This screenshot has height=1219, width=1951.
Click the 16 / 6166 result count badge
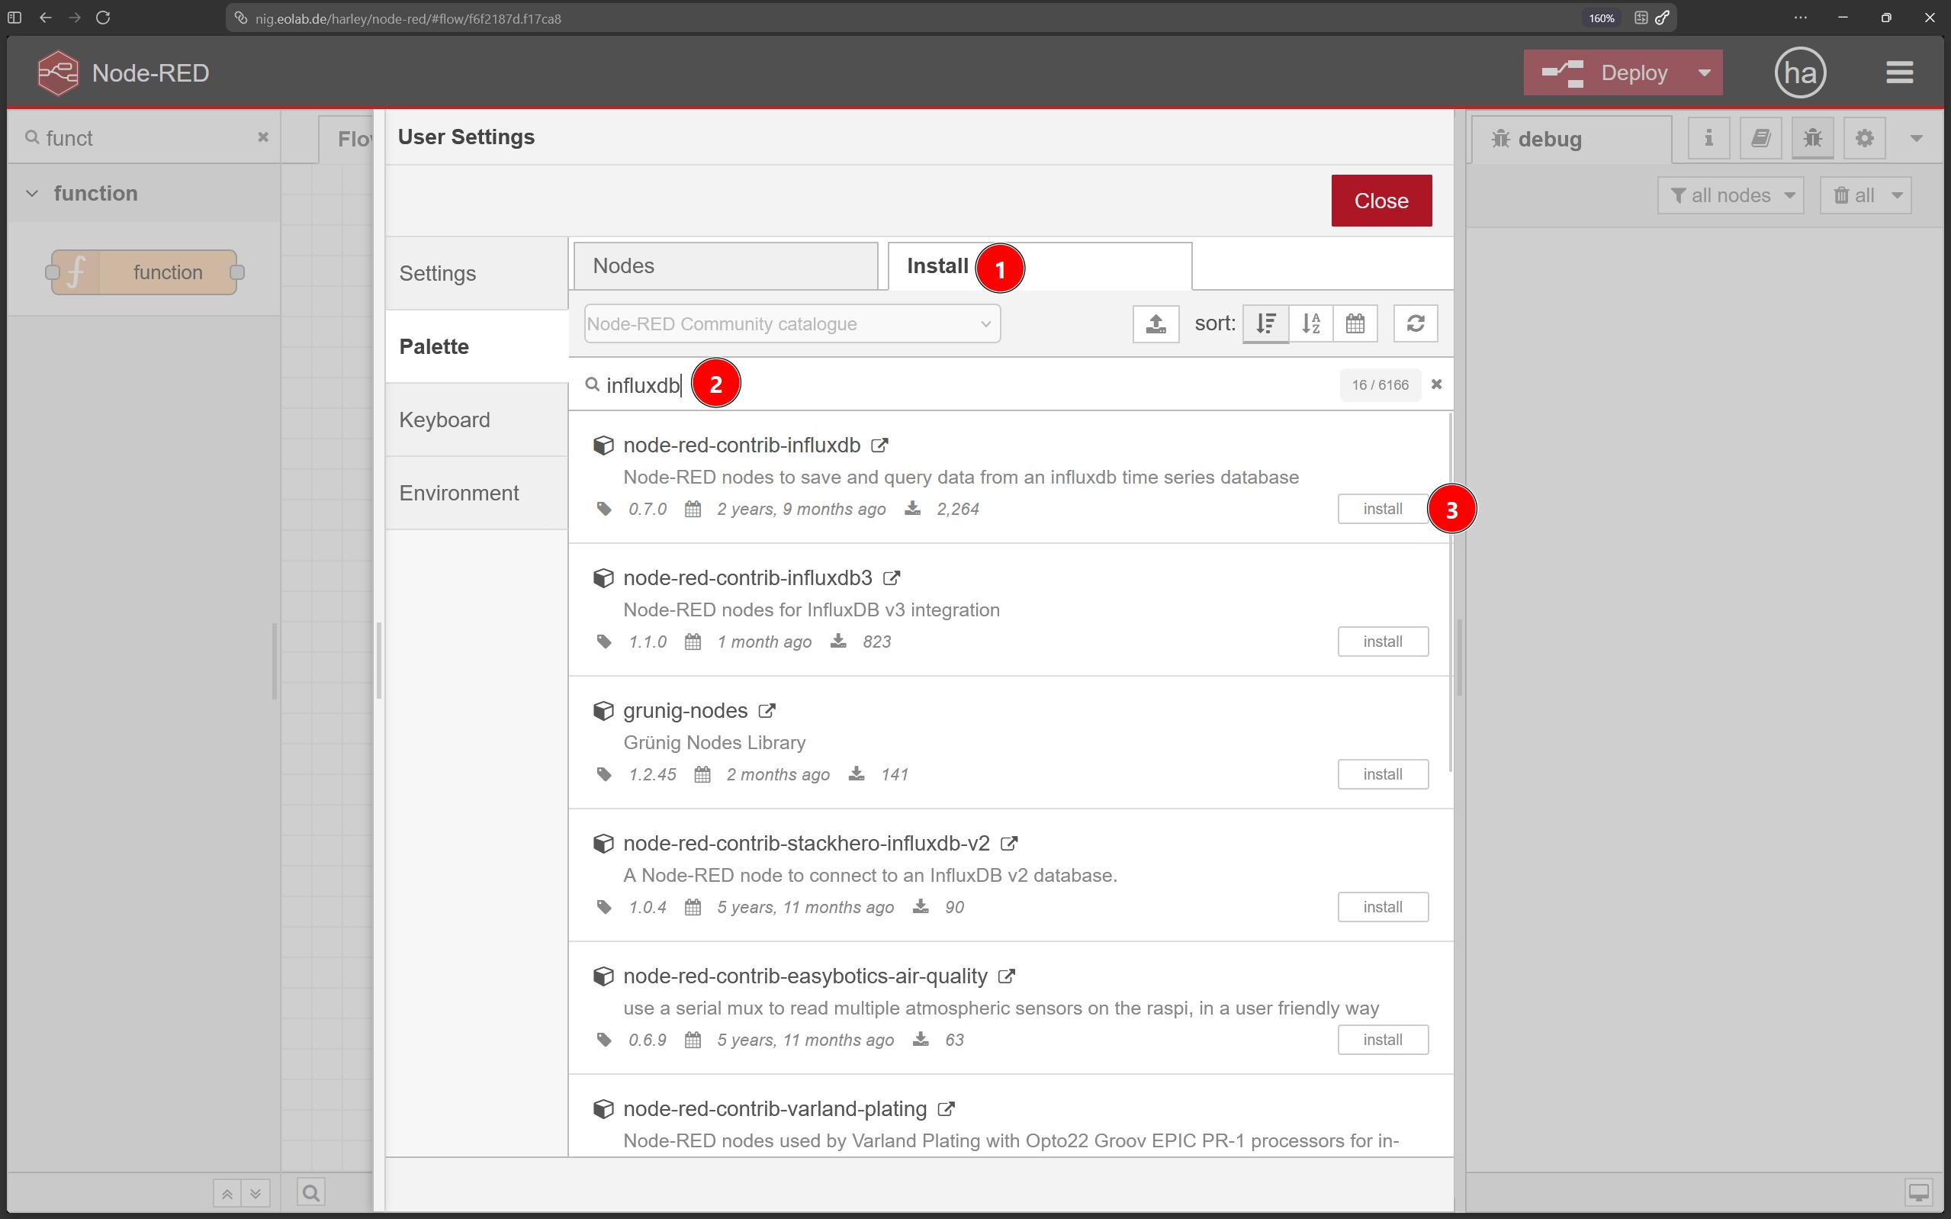1380,384
